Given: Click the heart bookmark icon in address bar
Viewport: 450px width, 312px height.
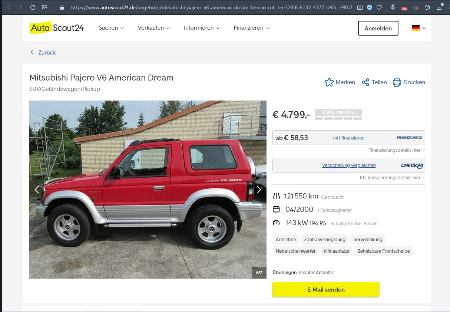Looking at the screenshot, I should coord(379,7).
